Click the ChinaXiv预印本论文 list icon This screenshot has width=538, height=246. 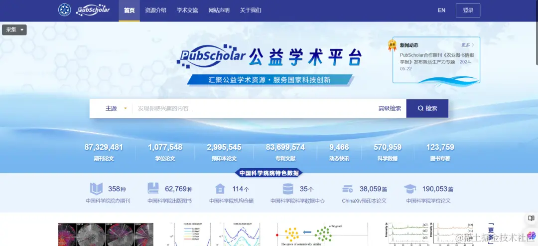tap(348, 189)
